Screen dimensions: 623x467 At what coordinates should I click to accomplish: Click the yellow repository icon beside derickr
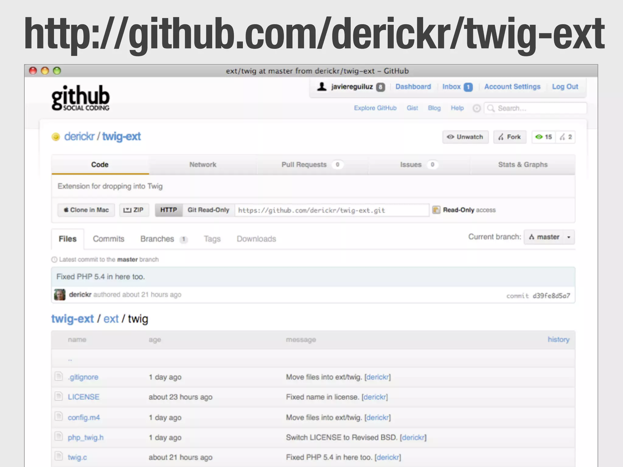pos(56,137)
